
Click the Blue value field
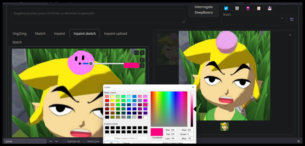(x=190, y=138)
